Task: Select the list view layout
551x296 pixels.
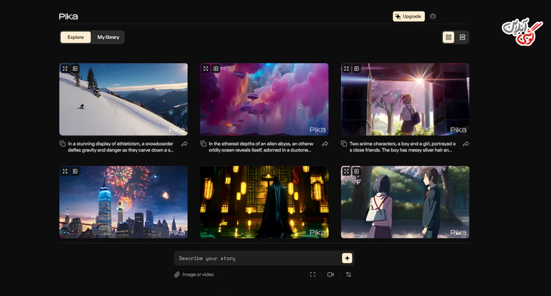Action: click(462, 37)
